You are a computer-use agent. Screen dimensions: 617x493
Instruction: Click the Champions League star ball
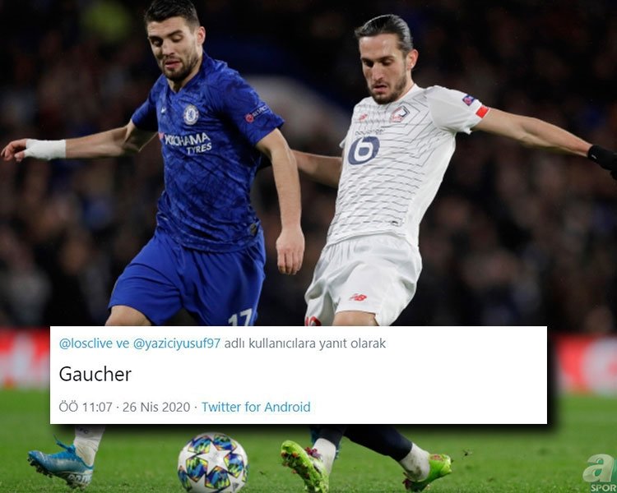click(x=212, y=463)
